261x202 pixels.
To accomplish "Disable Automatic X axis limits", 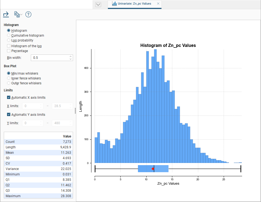I will (9, 98).
